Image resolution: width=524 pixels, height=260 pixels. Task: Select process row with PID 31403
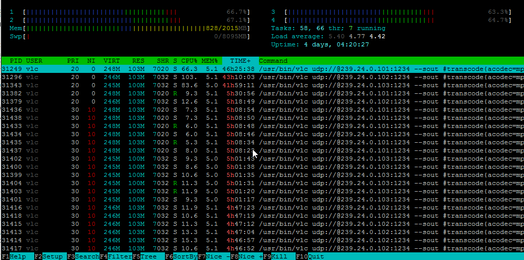point(263,192)
